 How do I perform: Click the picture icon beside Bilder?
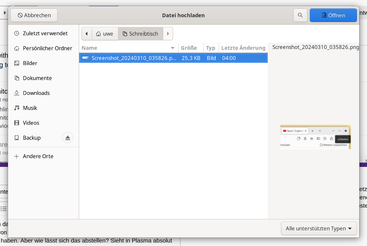17,63
